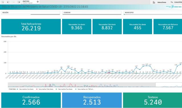Toggle Vacunados 2da dosis legend series
The image size is (182, 108).
(45, 89)
